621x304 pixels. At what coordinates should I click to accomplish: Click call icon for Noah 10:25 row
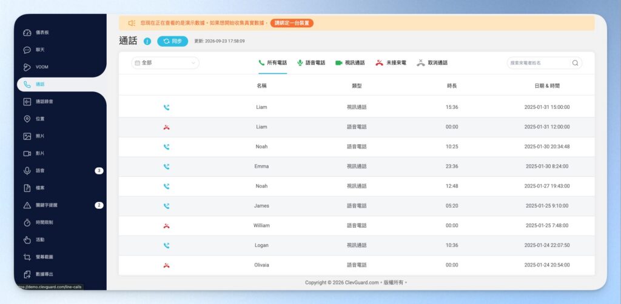click(x=166, y=147)
